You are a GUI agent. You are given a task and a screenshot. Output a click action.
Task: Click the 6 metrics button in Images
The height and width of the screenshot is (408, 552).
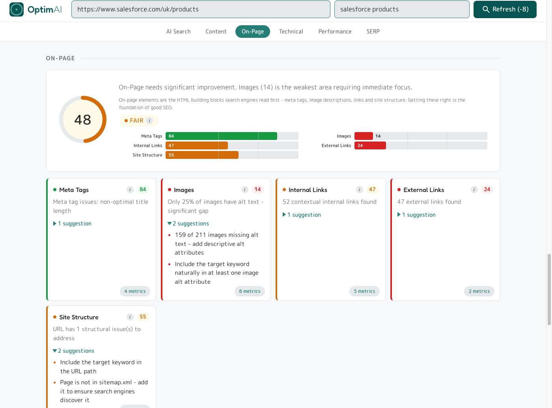point(250,291)
